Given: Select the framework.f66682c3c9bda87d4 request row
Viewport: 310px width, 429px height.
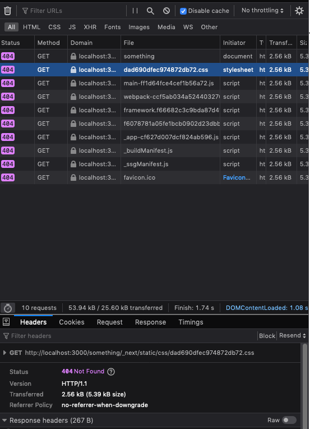Looking at the screenshot, I should point(154,110).
